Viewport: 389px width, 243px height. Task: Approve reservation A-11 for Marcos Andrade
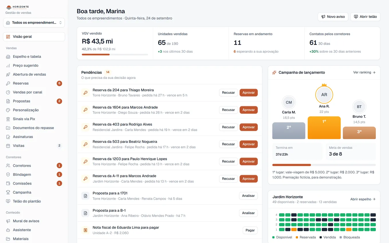[x=249, y=179]
